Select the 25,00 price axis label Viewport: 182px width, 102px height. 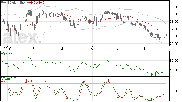point(174,44)
